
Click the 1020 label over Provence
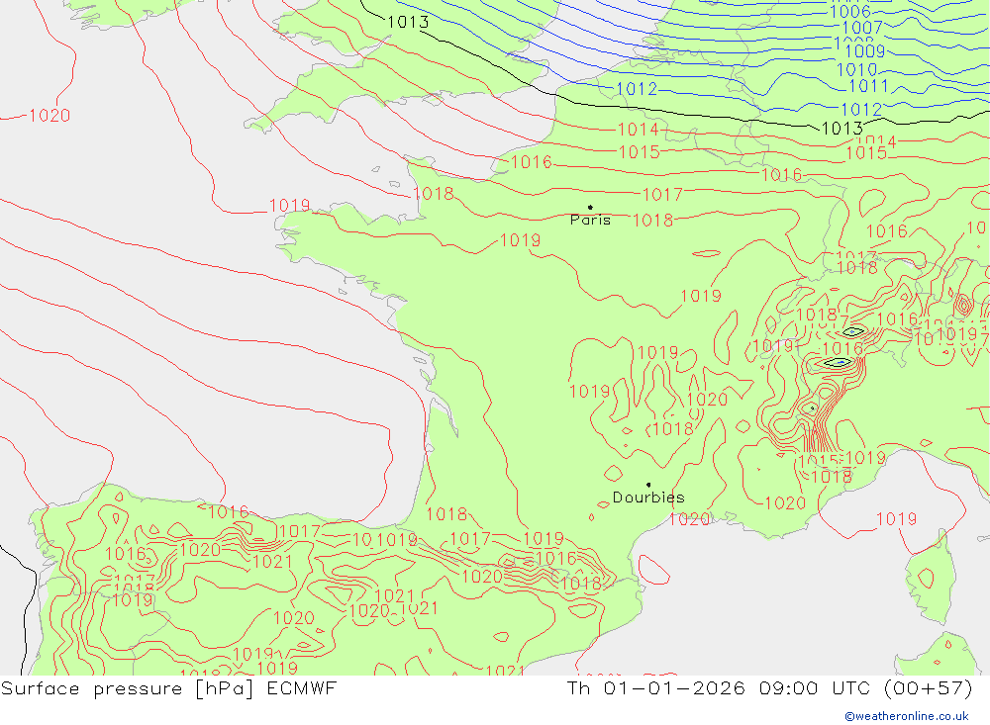coord(785,502)
